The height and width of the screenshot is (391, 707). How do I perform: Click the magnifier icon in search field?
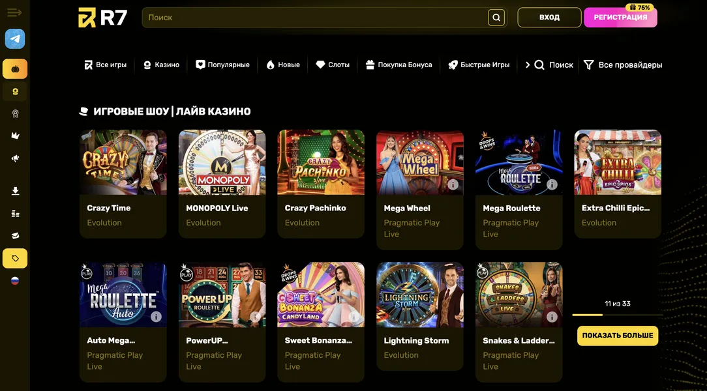(496, 18)
